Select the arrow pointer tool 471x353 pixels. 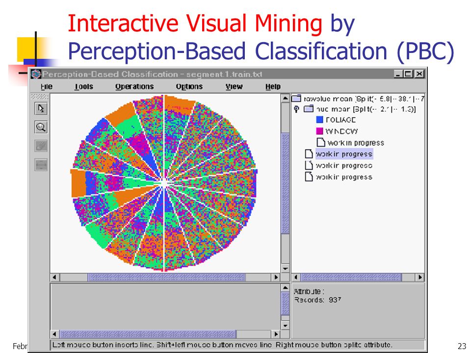click(41, 108)
